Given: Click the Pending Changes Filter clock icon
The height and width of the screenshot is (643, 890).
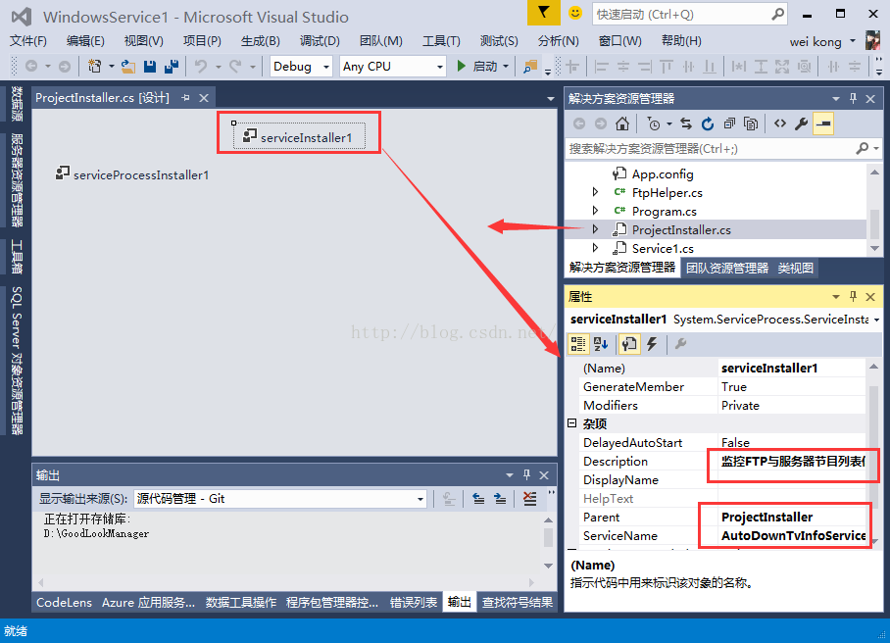Looking at the screenshot, I should (654, 124).
